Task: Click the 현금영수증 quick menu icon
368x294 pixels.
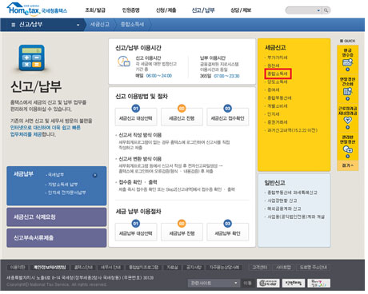Action: coord(347,62)
